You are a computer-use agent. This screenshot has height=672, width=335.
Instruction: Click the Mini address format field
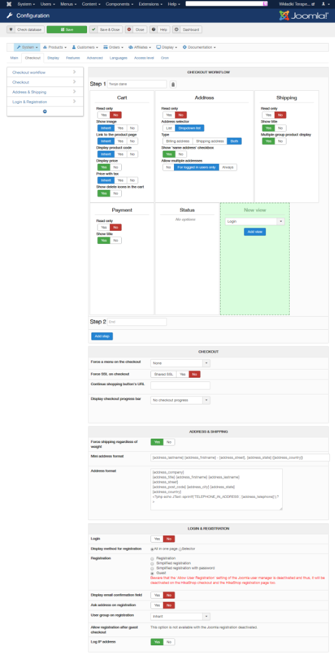point(240,457)
